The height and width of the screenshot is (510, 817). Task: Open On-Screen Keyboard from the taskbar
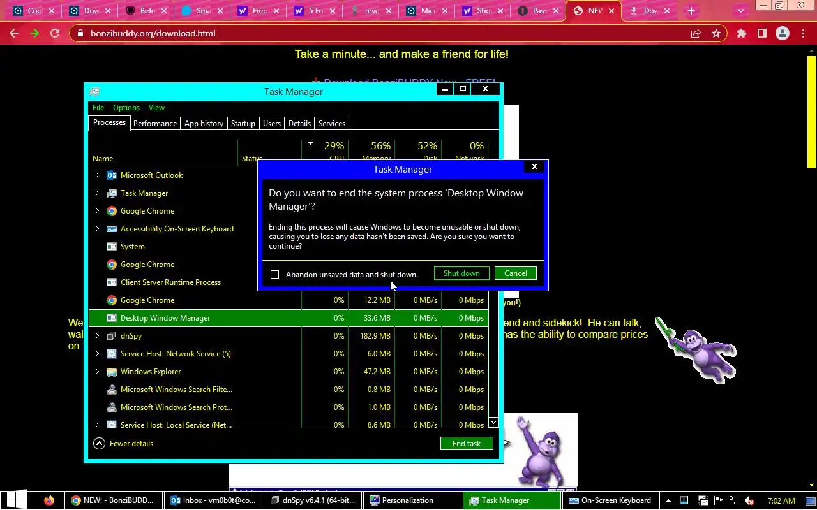pyautogui.click(x=611, y=500)
